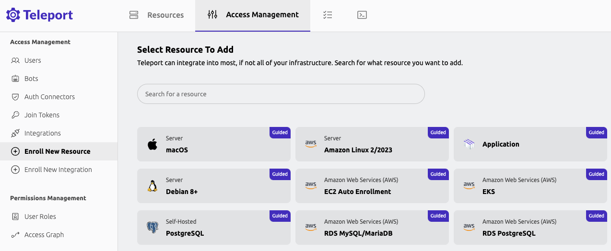Image resolution: width=611 pixels, height=251 pixels.
Task: Open User Roles page
Action: 59,217
